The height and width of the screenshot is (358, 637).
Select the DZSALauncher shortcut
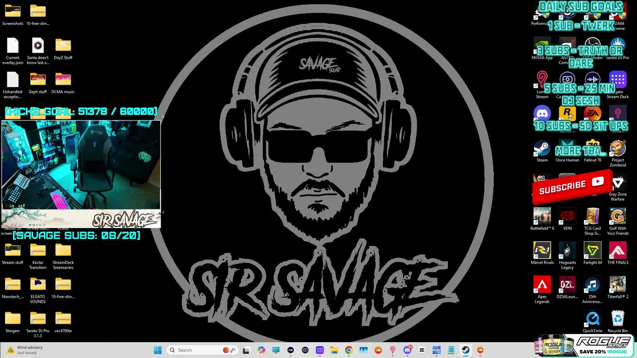point(567,288)
